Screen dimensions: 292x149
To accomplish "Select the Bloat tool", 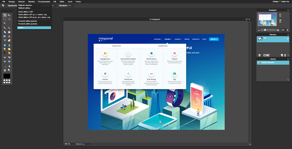I will tap(5, 62).
